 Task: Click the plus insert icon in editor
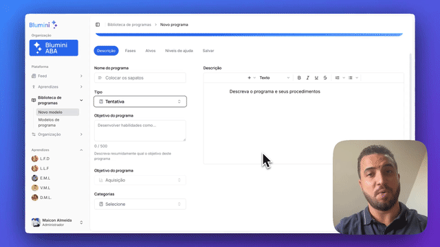[x=249, y=78]
